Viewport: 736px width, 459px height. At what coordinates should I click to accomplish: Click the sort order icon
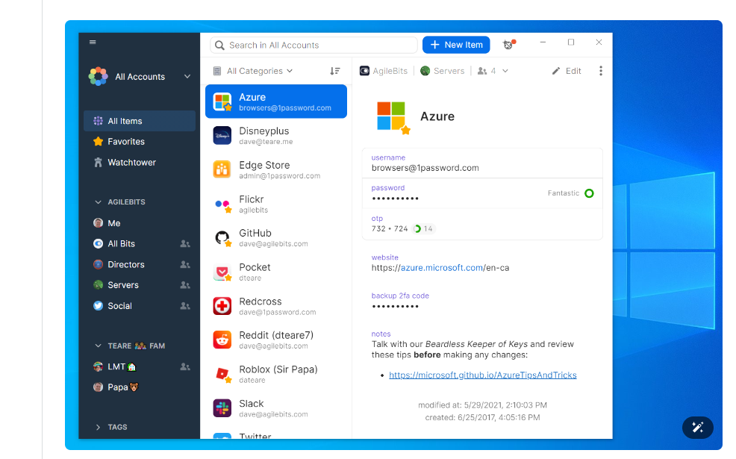(x=335, y=71)
